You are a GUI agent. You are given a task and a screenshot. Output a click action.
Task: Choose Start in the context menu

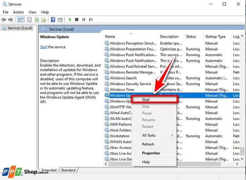coord(155,100)
